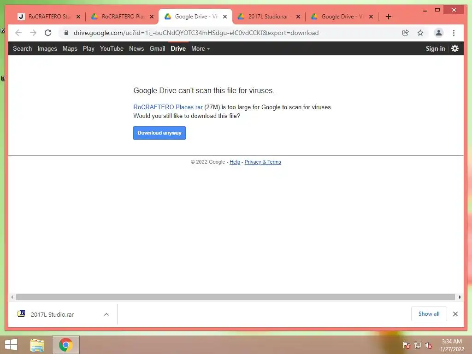Click the scrollbar right arrow
Image resolution: width=472 pixels, height=354 pixels.
coord(460,297)
